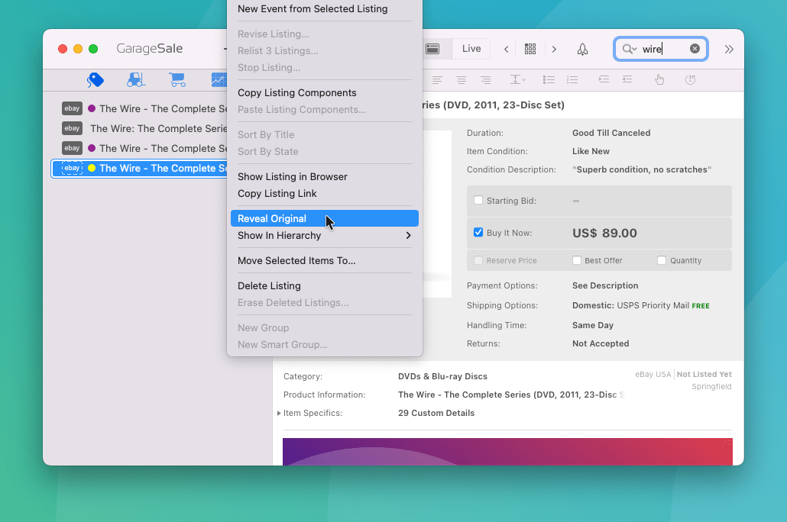The height and width of the screenshot is (522, 787).
Task: Click the US$ 89.00 price value
Action: tap(604, 234)
